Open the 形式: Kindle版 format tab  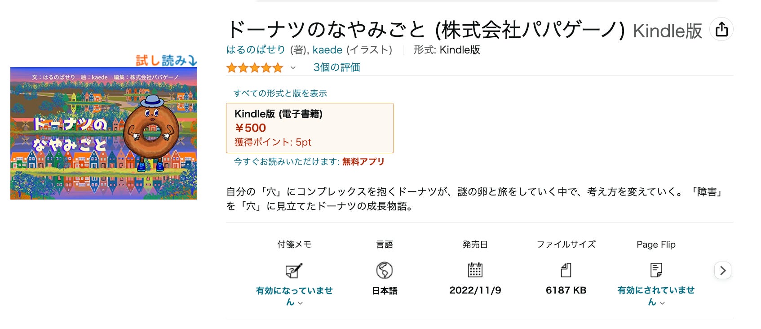tap(447, 50)
